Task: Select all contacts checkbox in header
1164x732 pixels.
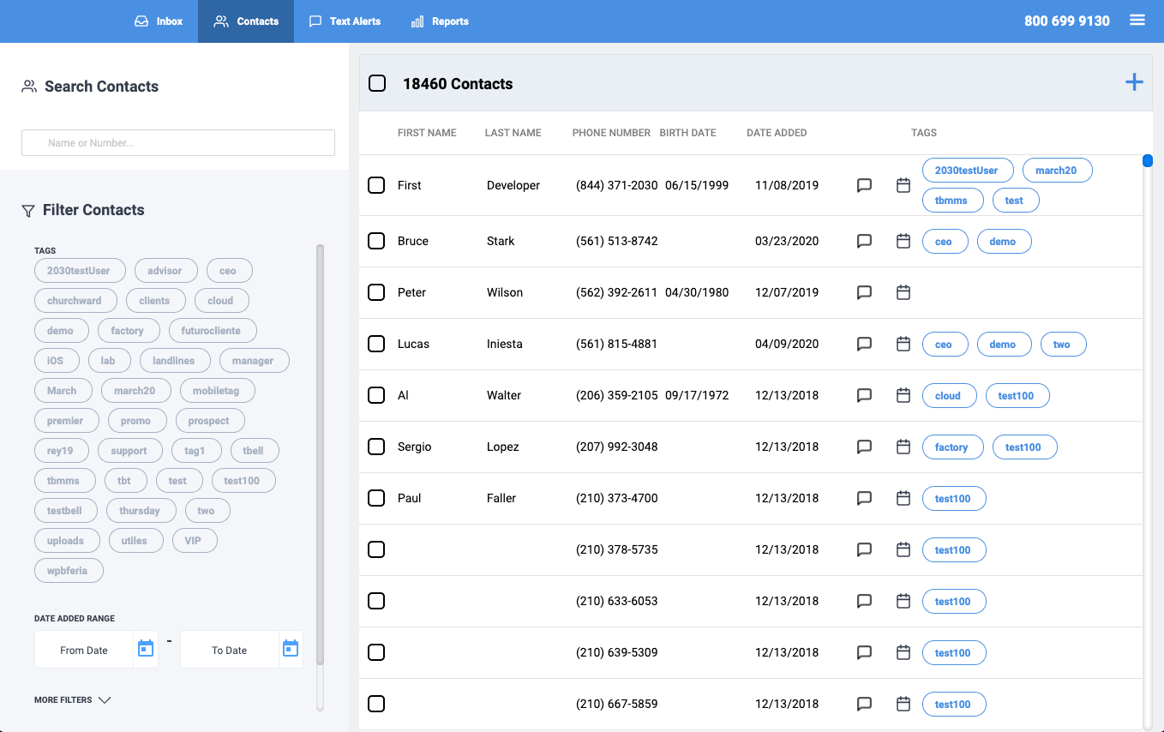Action: [377, 83]
